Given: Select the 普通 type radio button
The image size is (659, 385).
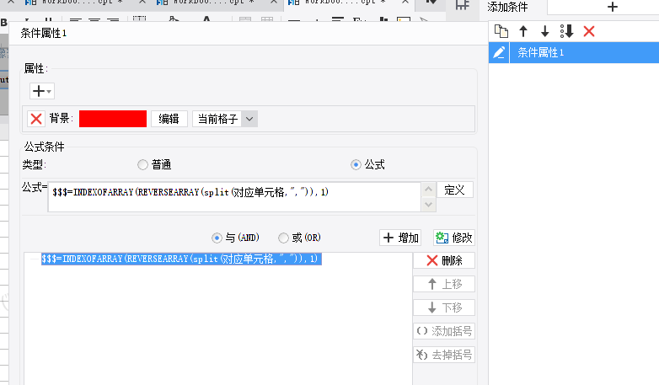Looking at the screenshot, I should [x=143, y=165].
